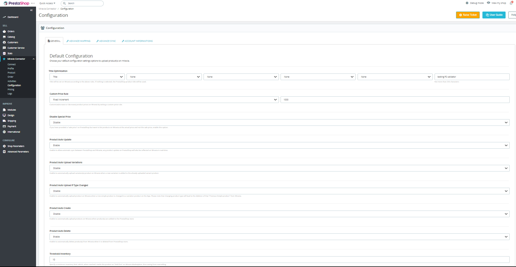Click the Advanced Parameters icon
This screenshot has width=516, height=267.
pyautogui.click(x=4, y=152)
